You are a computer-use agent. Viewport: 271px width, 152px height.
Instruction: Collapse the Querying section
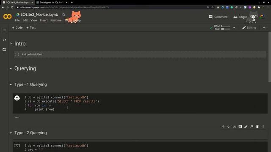11,68
